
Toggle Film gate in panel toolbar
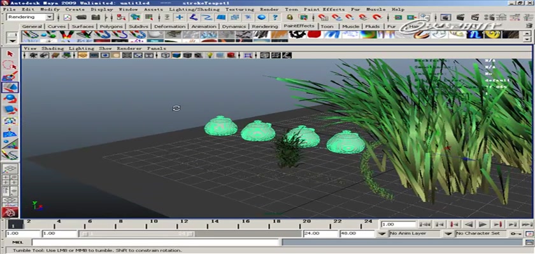94,55
